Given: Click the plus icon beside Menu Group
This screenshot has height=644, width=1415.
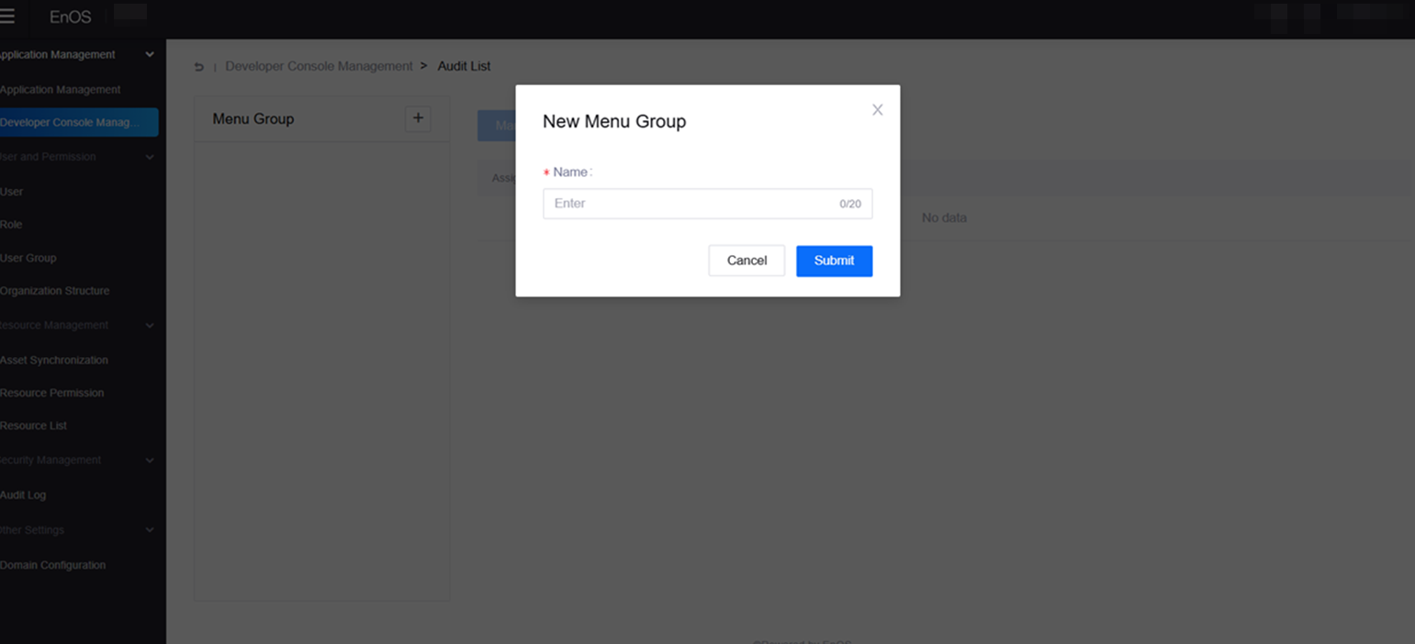Looking at the screenshot, I should [418, 118].
